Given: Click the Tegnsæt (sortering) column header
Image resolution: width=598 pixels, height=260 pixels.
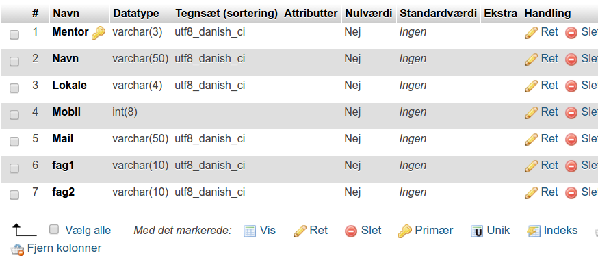Looking at the screenshot, I should point(226,14).
